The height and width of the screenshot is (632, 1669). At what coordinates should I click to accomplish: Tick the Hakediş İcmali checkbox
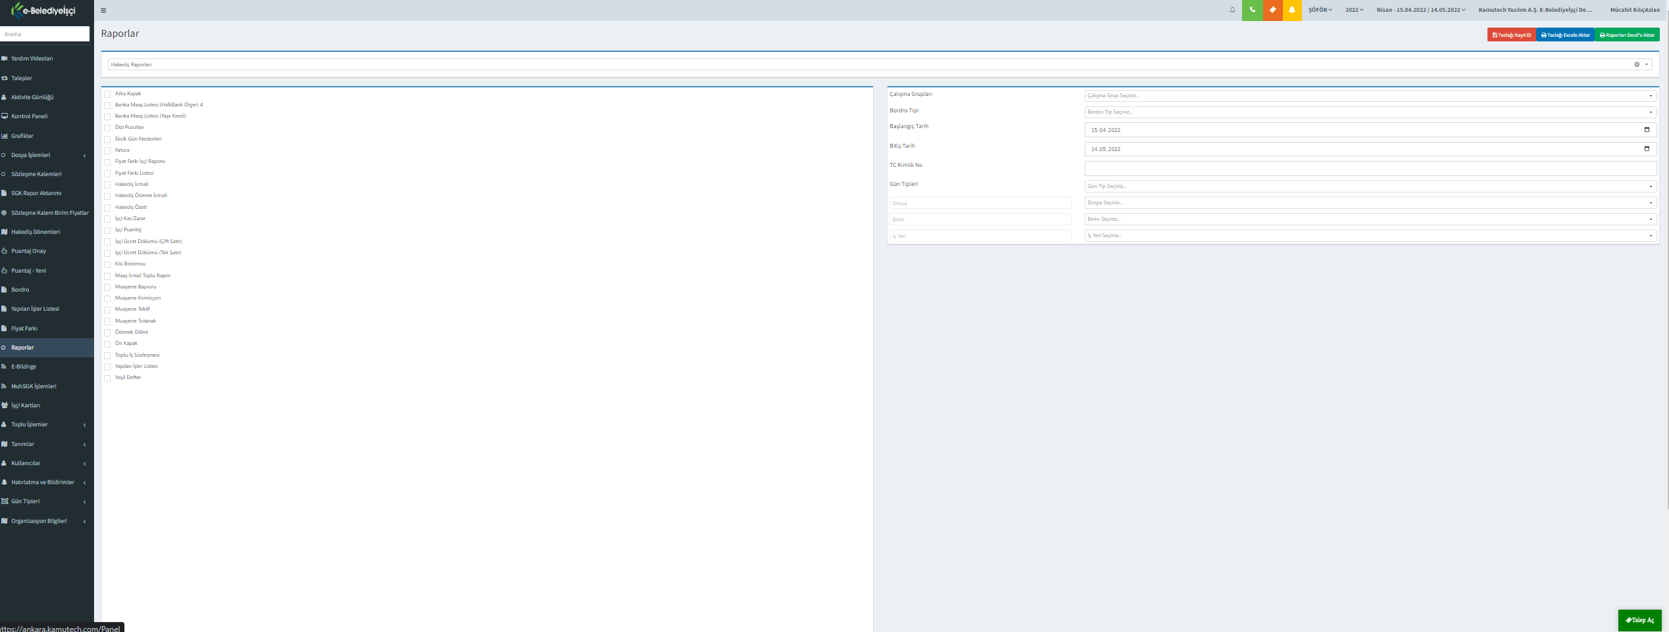(x=107, y=185)
